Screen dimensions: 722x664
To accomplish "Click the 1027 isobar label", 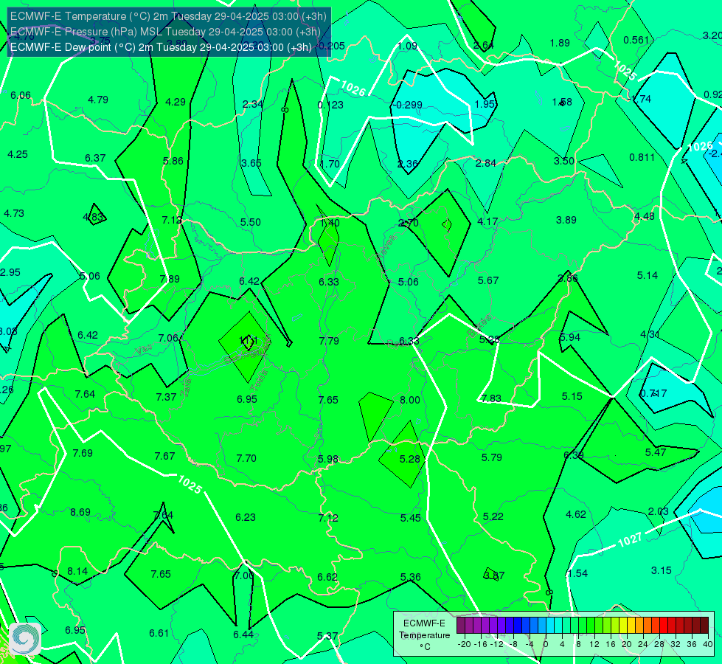I will [x=630, y=539].
